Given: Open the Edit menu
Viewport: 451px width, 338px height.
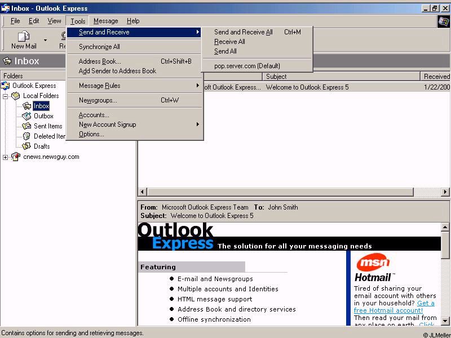Looking at the screenshot, I should 34,21.
